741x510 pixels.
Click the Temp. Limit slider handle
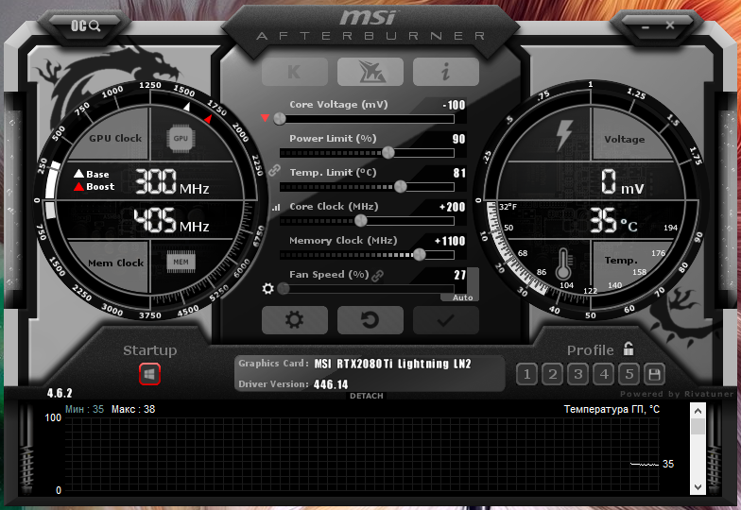coord(401,187)
